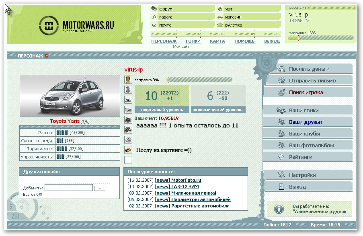Click the empty part slot below the parts

click(x=128, y=160)
